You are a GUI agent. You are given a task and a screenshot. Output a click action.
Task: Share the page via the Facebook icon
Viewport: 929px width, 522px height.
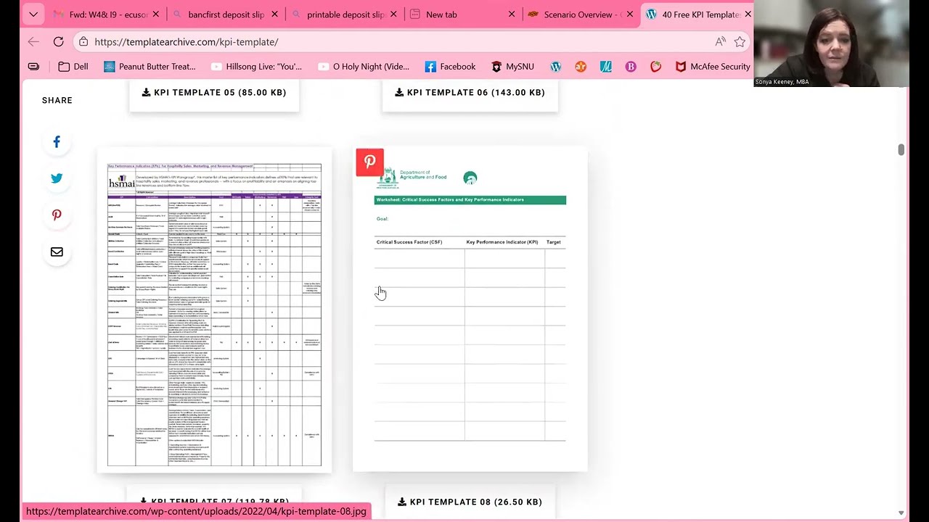57,142
